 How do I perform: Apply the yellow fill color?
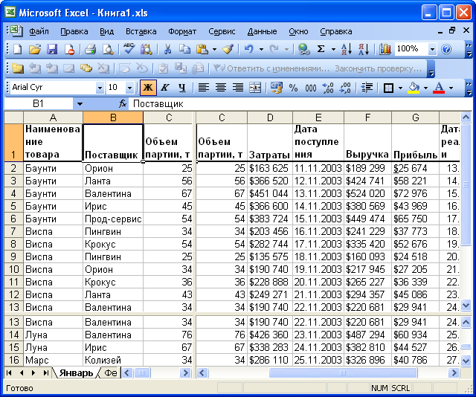click(414, 88)
